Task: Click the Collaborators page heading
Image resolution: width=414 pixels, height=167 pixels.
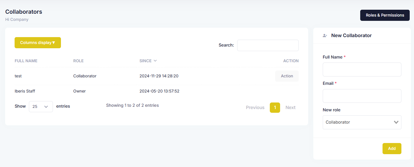Action: pos(24,12)
